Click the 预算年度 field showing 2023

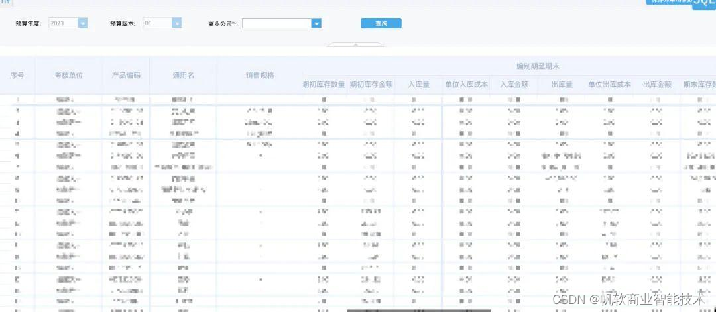(x=64, y=23)
